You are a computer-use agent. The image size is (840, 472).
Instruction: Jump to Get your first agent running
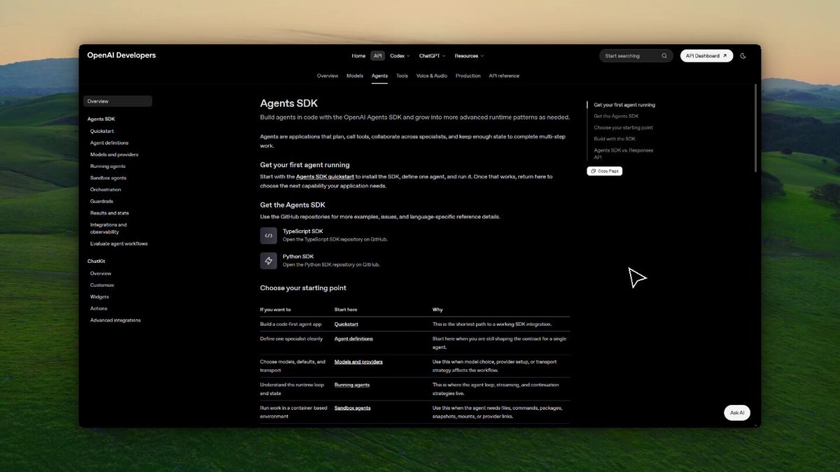click(624, 105)
